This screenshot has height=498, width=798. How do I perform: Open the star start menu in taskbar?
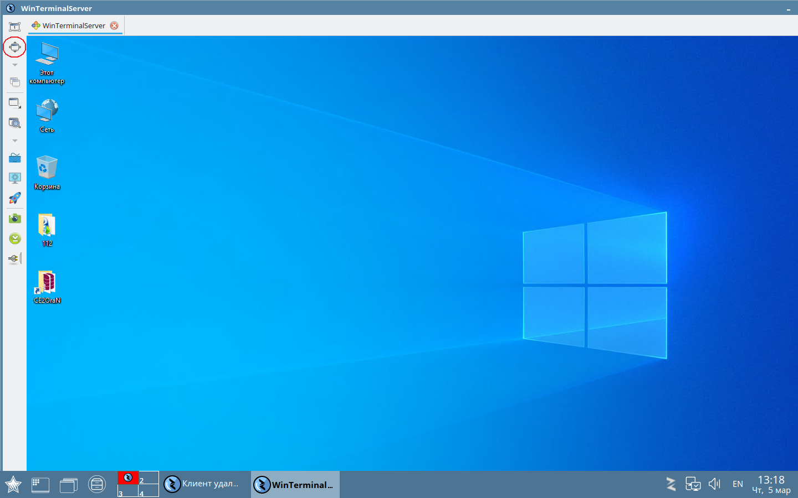coord(13,485)
